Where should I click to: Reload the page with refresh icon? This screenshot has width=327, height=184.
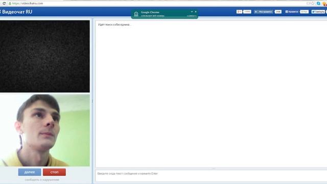4,4
